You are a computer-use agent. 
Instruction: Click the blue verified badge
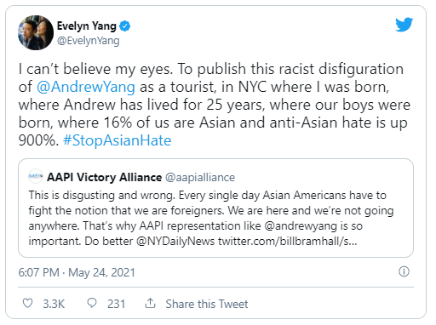tap(125, 26)
